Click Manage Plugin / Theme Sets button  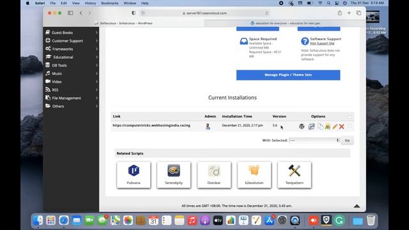(x=288, y=75)
